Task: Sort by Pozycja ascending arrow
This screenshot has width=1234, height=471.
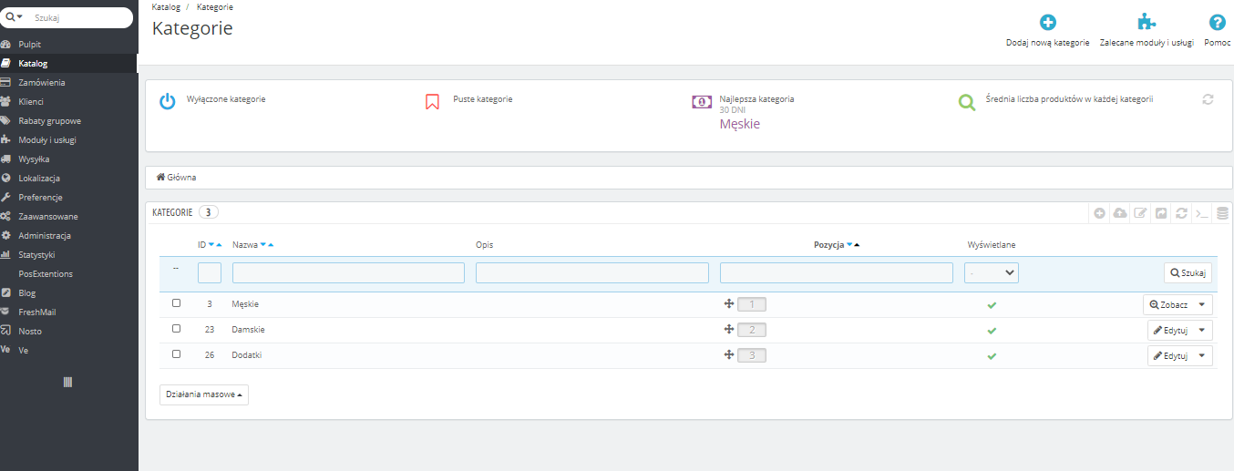Action: click(x=857, y=245)
